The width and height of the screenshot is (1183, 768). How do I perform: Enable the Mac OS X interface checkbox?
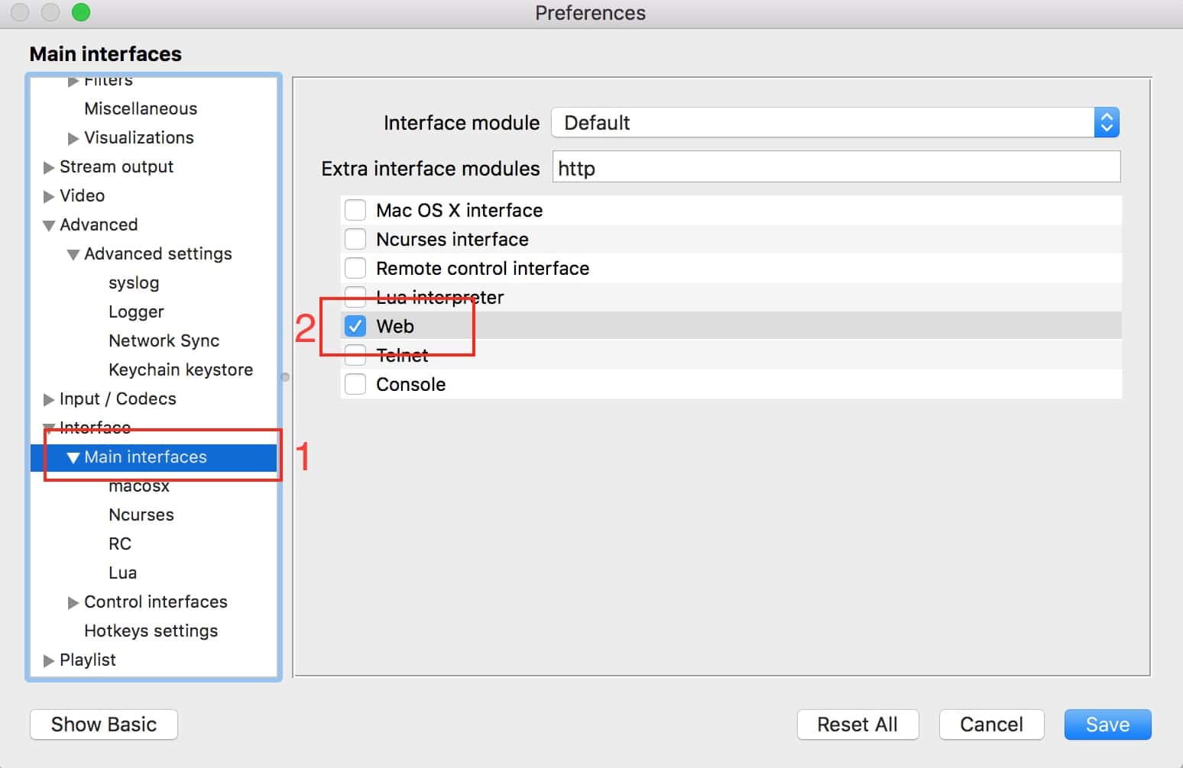coord(355,210)
